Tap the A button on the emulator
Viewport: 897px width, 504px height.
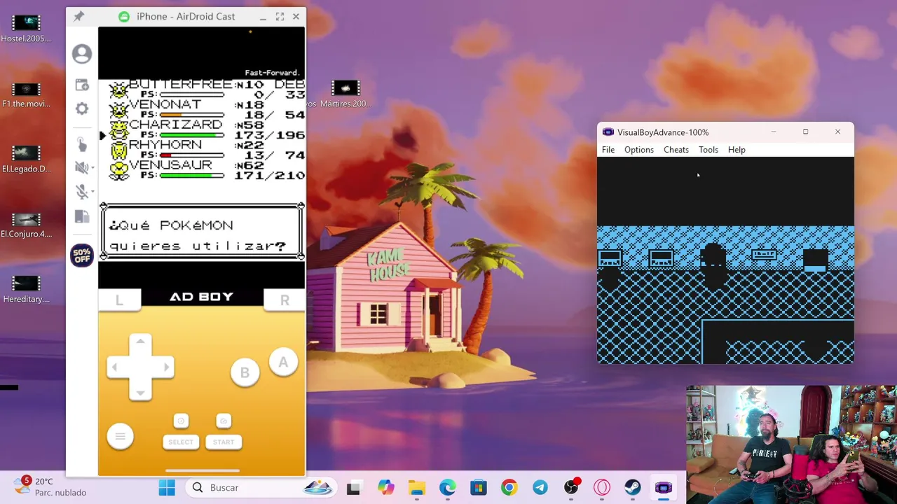point(283,362)
